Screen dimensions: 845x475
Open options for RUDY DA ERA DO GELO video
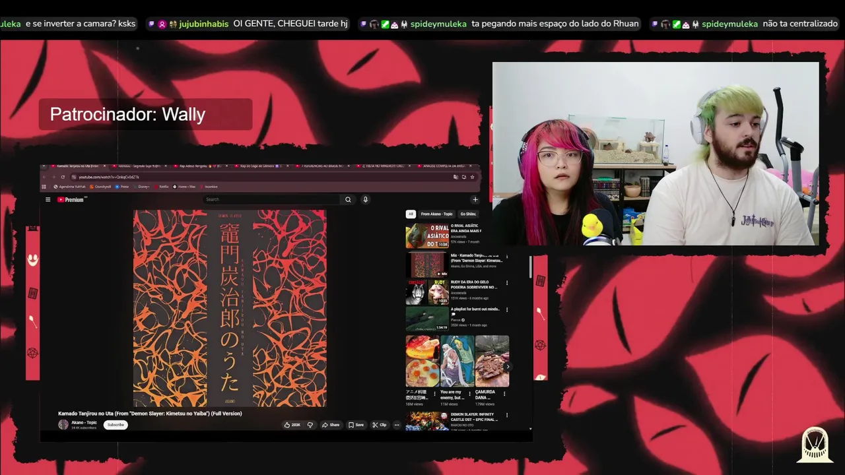[507, 283]
